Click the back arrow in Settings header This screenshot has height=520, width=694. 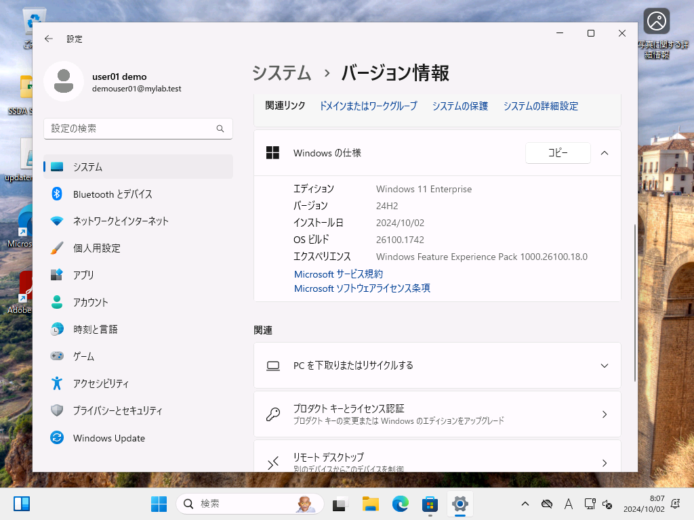(x=49, y=39)
